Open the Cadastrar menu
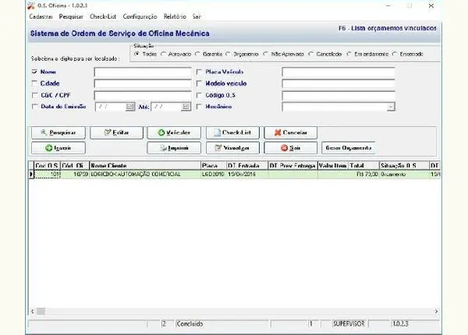The width and height of the screenshot is (468, 335). click(x=42, y=16)
